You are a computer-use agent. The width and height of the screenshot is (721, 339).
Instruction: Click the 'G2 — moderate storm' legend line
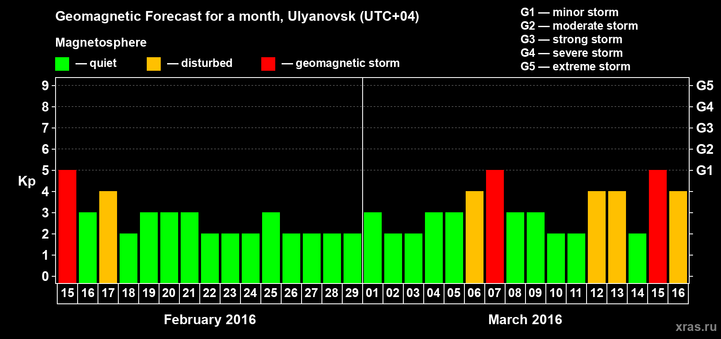[x=579, y=26]
